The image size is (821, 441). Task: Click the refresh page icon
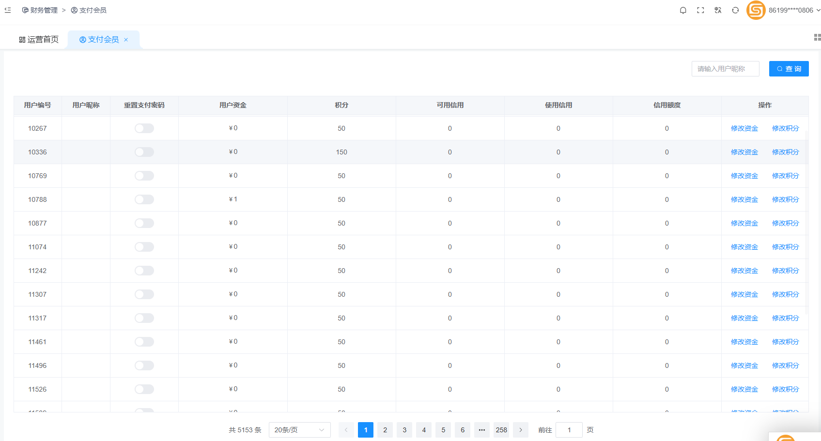coord(735,10)
